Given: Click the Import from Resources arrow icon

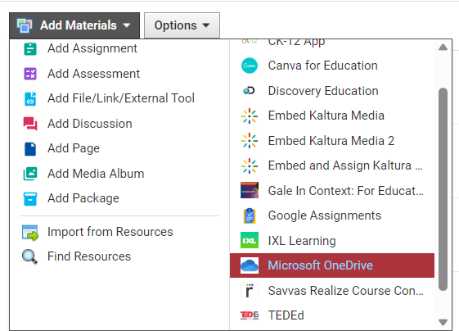Looking at the screenshot, I should (x=30, y=233).
